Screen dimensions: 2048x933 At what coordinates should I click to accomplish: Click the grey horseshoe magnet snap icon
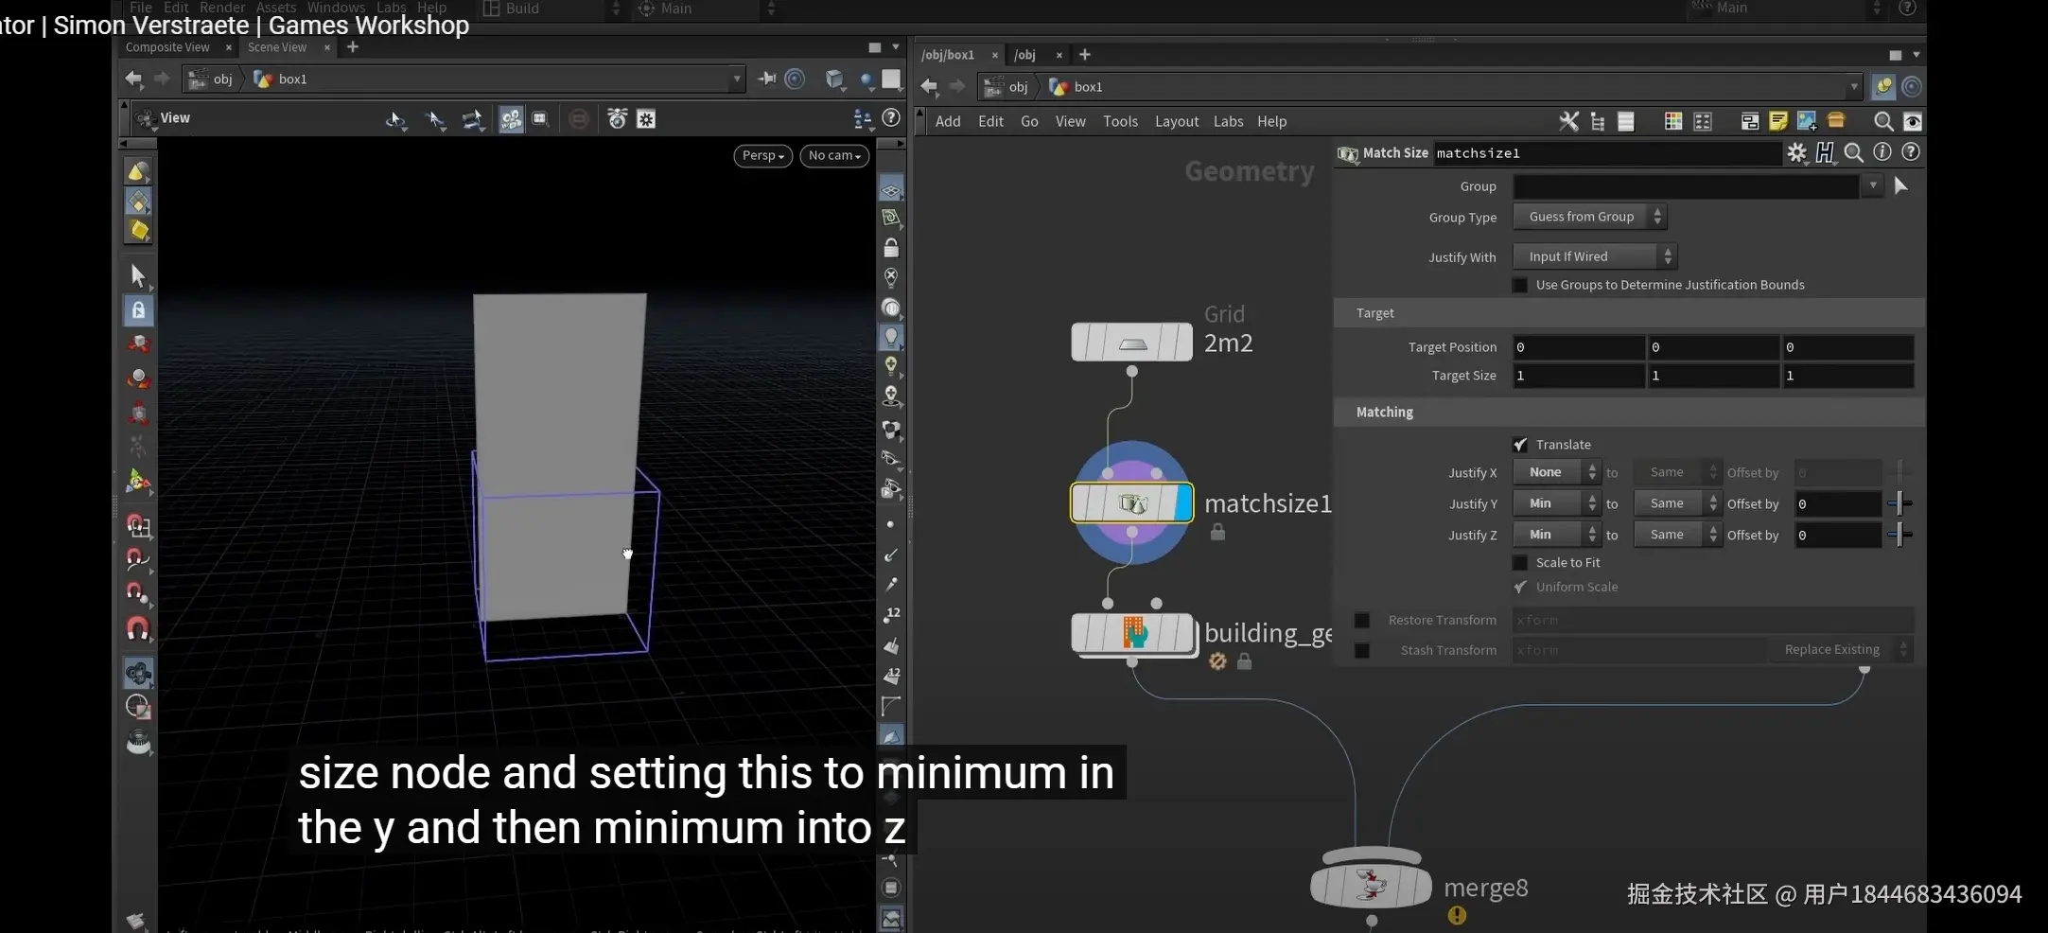tap(138, 628)
